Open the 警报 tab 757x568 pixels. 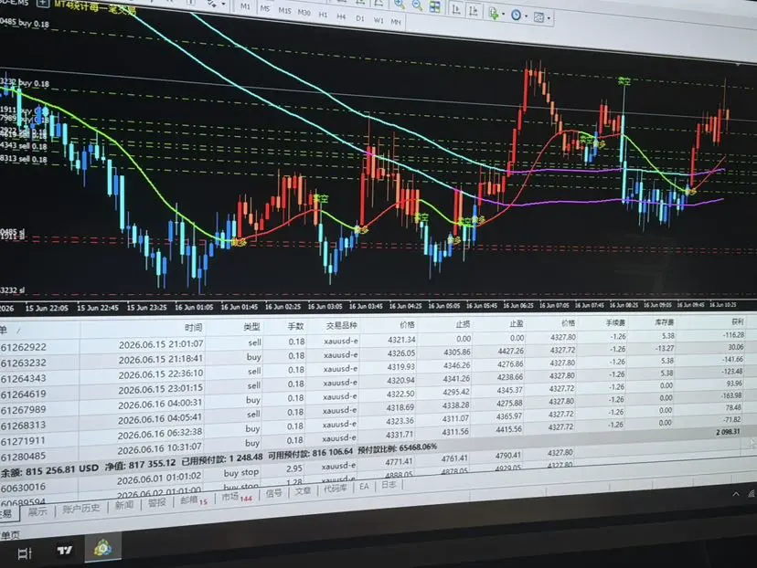(x=157, y=502)
